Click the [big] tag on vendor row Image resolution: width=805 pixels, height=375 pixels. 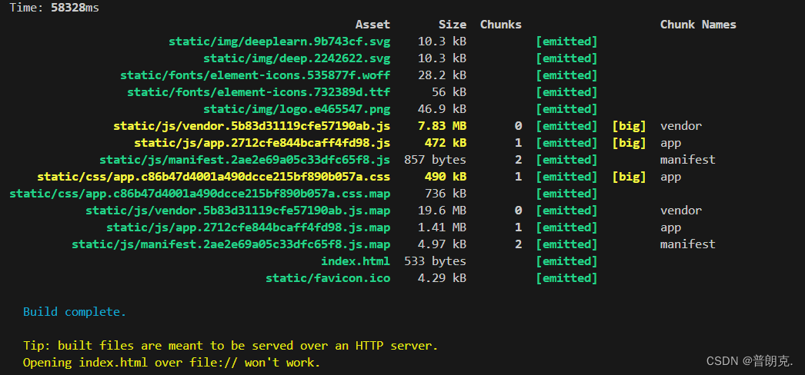coord(629,126)
